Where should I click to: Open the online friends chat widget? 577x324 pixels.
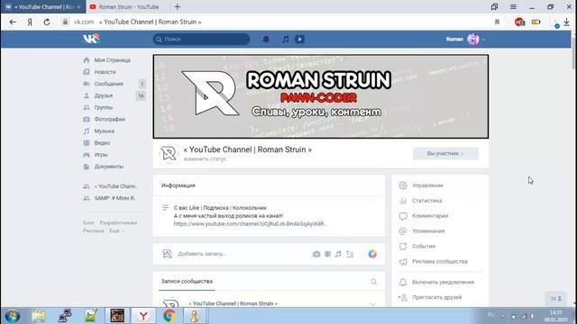click(556, 299)
